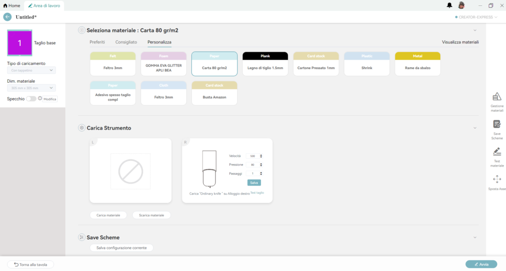Switch to the Preferiti tab
This screenshot has width=506, height=271.
[97, 42]
